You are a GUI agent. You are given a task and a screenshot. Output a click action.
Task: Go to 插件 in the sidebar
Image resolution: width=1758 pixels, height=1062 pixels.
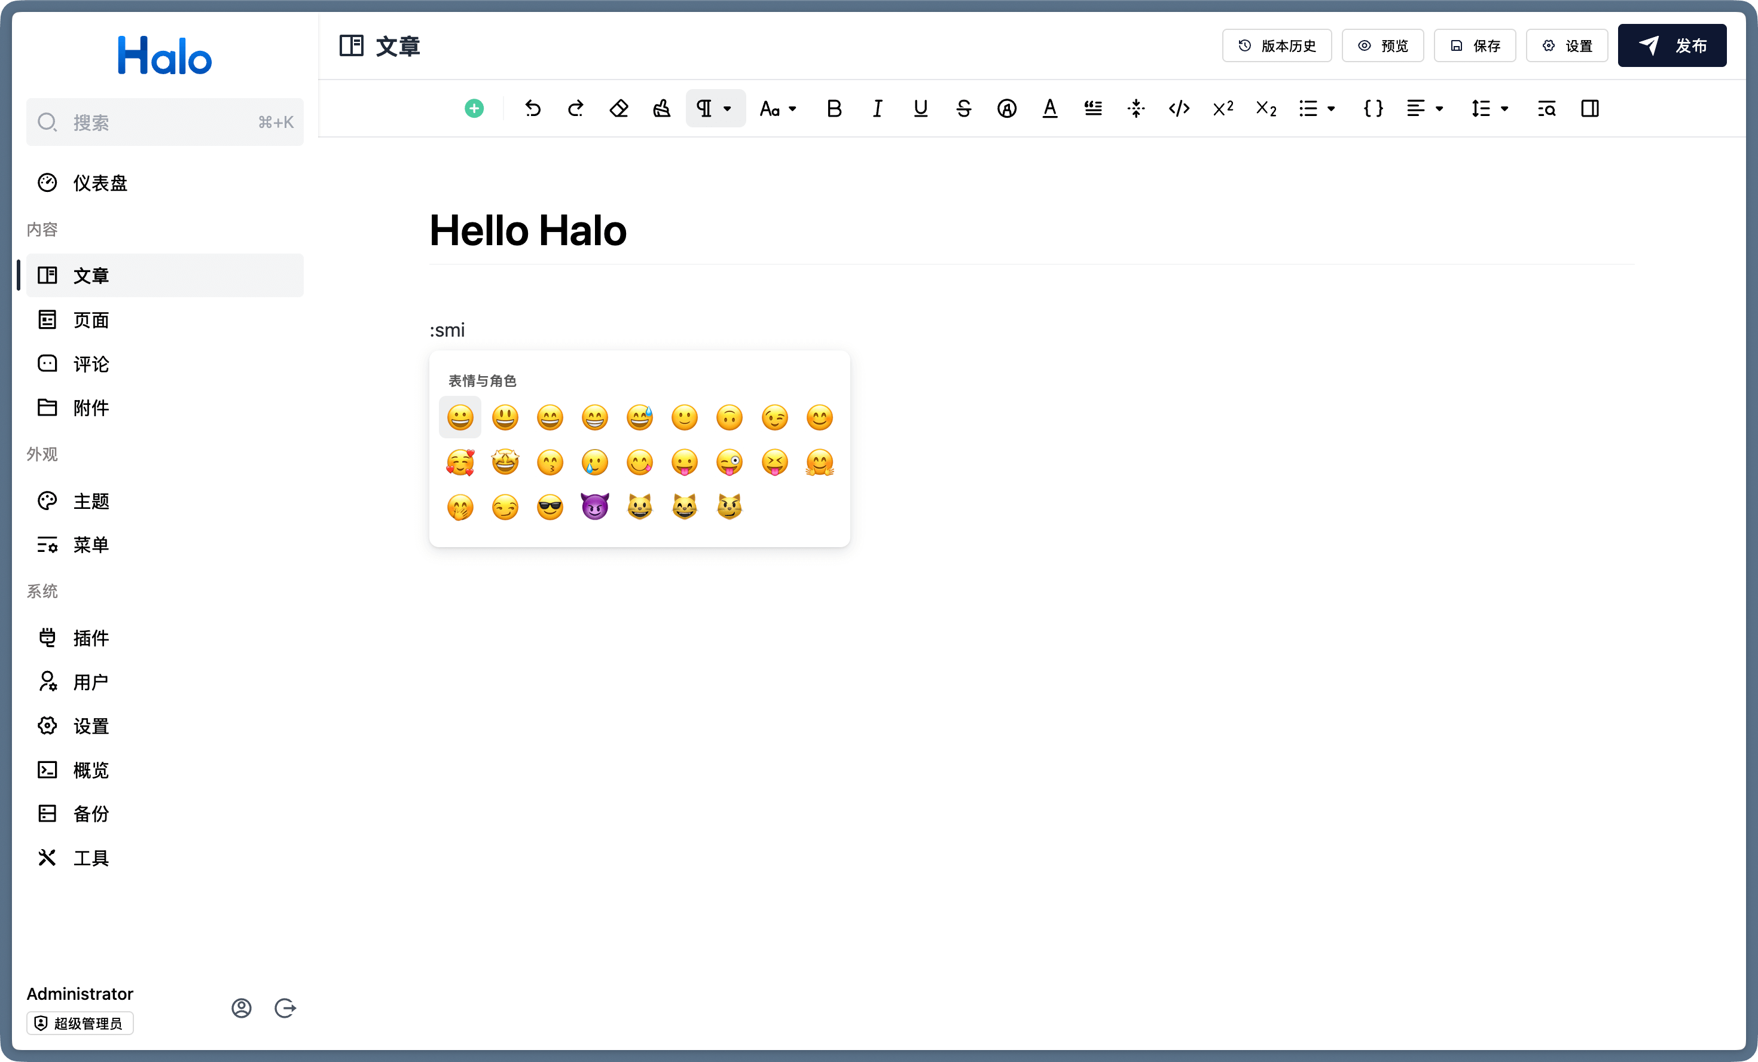91,638
